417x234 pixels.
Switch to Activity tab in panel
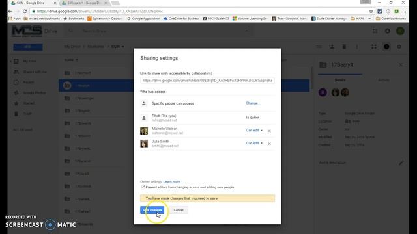pyautogui.click(x=384, y=80)
